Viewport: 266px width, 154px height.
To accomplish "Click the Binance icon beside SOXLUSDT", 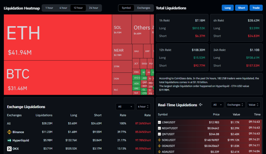I will point(159,140).
